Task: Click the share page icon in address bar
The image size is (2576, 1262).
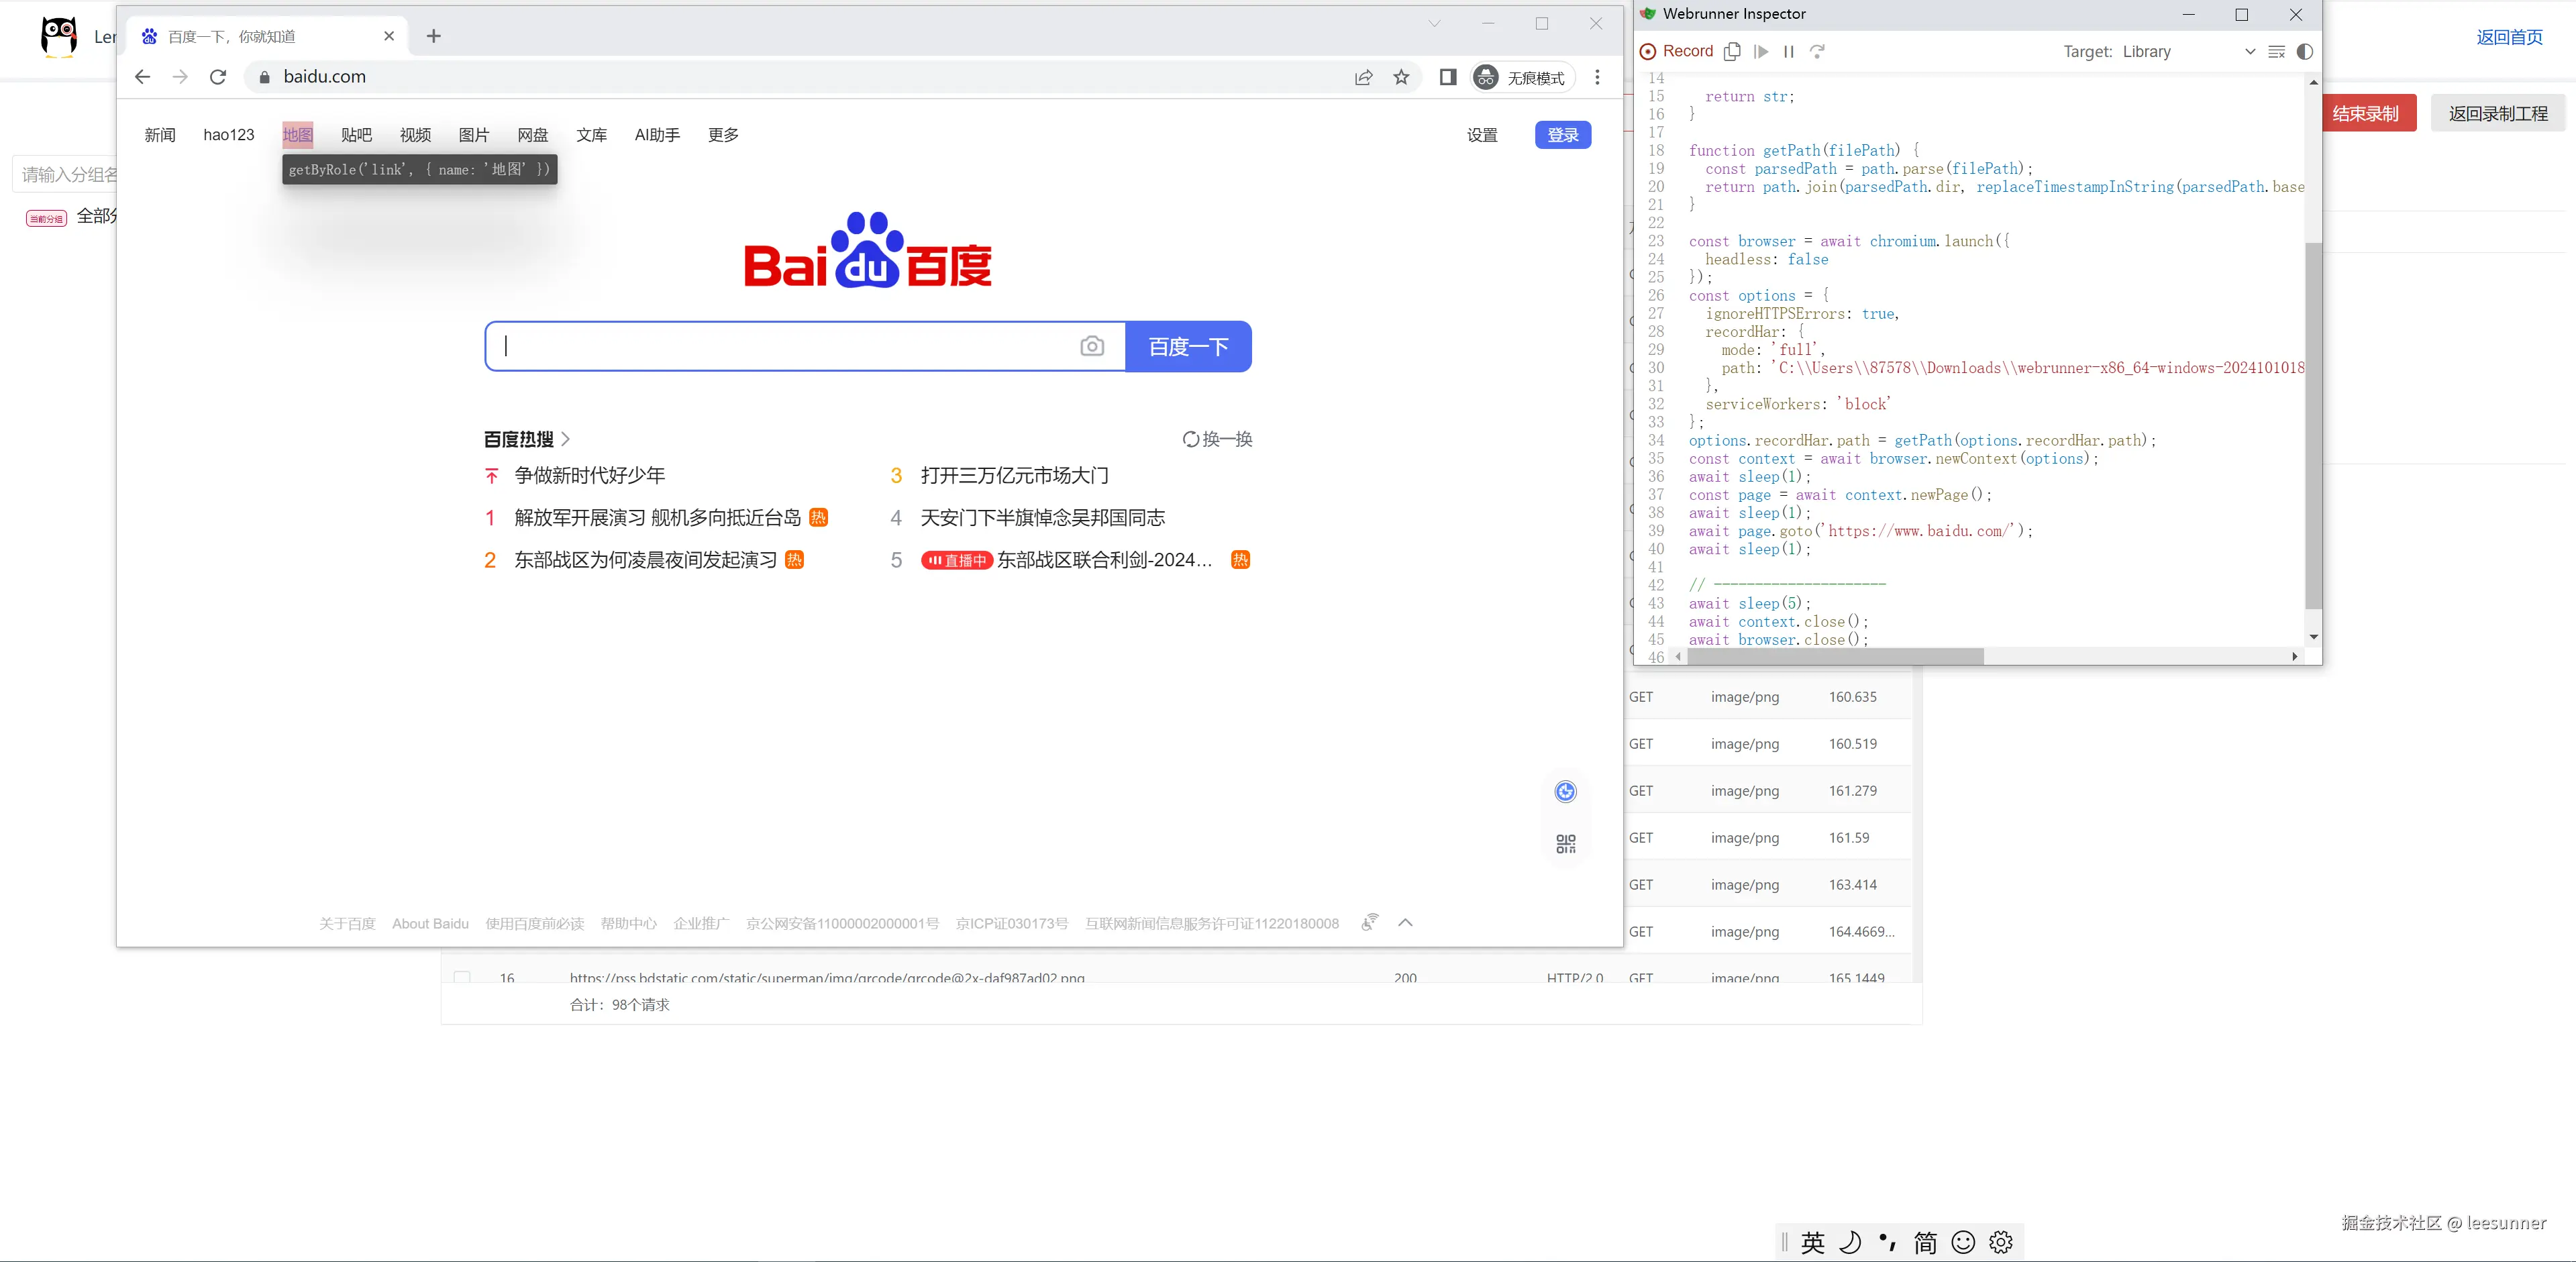Action: coord(1364,77)
